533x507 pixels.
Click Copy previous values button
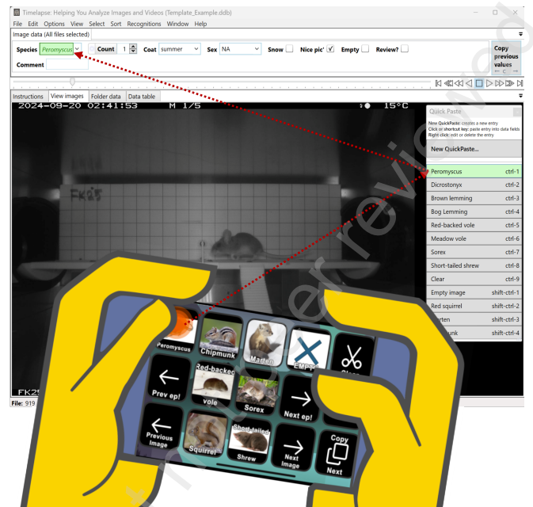pyautogui.click(x=505, y=57)
